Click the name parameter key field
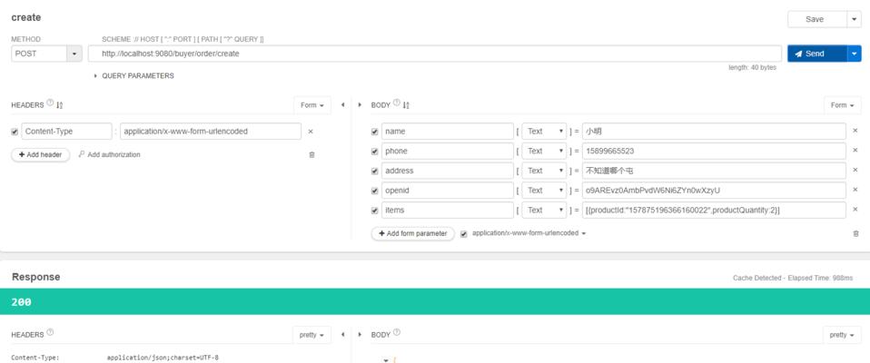This screenshot has width=870, height=363. (447, 132)
